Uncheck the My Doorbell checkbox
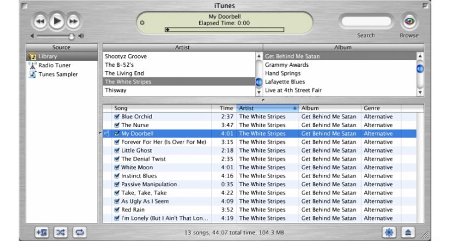This screenshot has width=450, height=241. 117,134
